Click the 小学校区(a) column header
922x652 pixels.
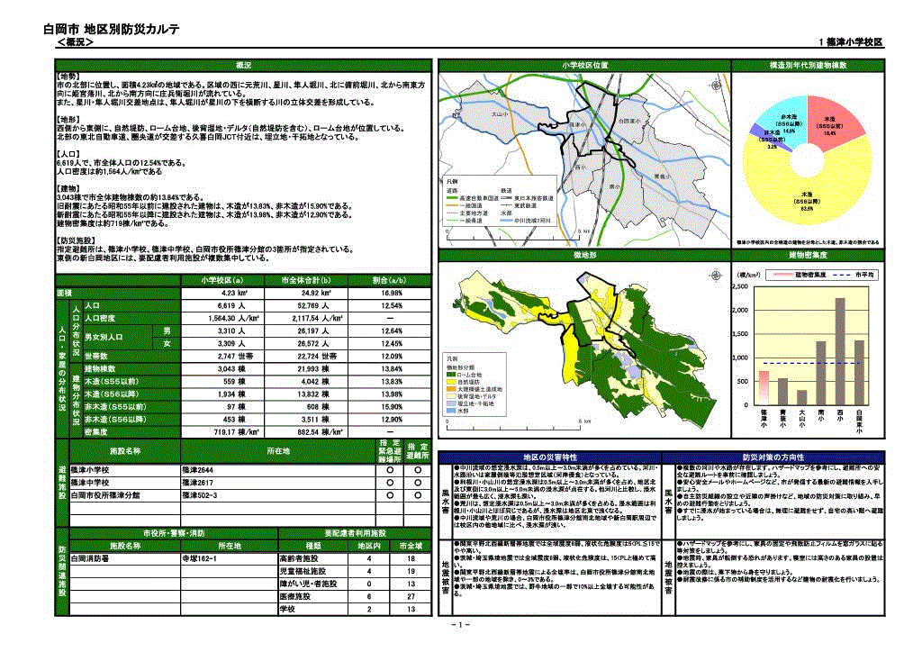pos(222,280)
